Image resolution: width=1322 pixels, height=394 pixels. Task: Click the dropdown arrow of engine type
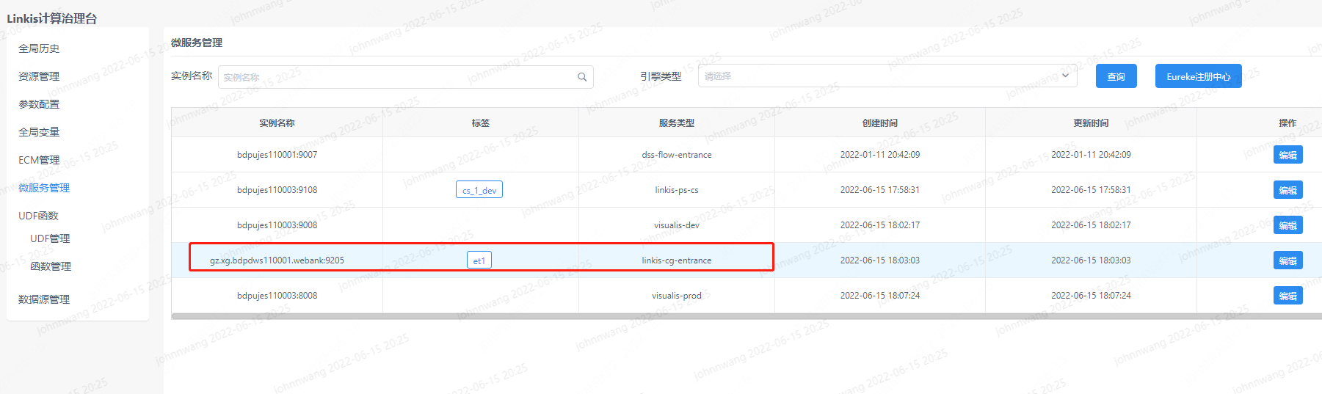(x=1065, y=76)
